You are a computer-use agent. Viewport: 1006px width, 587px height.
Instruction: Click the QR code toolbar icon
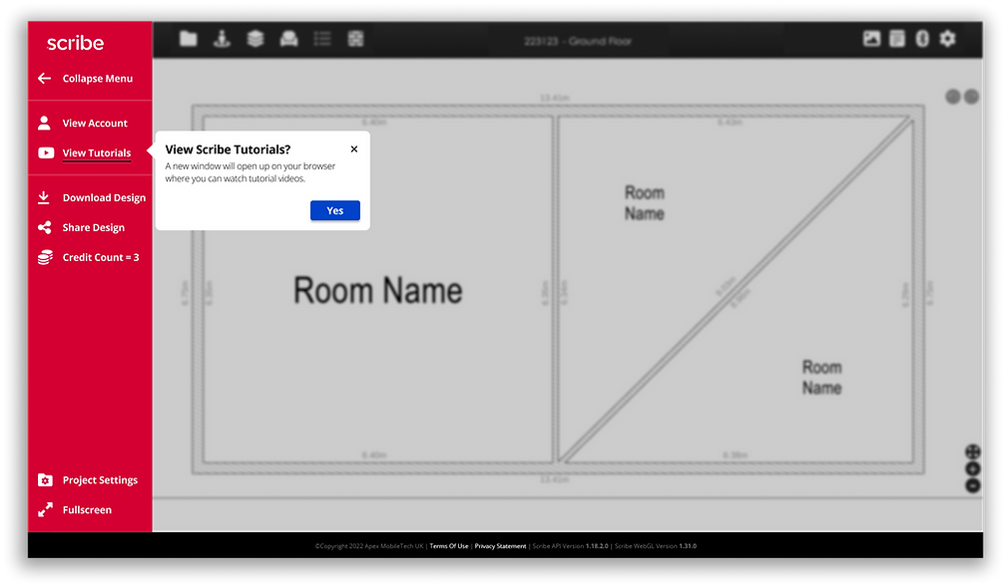click(x=355, y=38)
